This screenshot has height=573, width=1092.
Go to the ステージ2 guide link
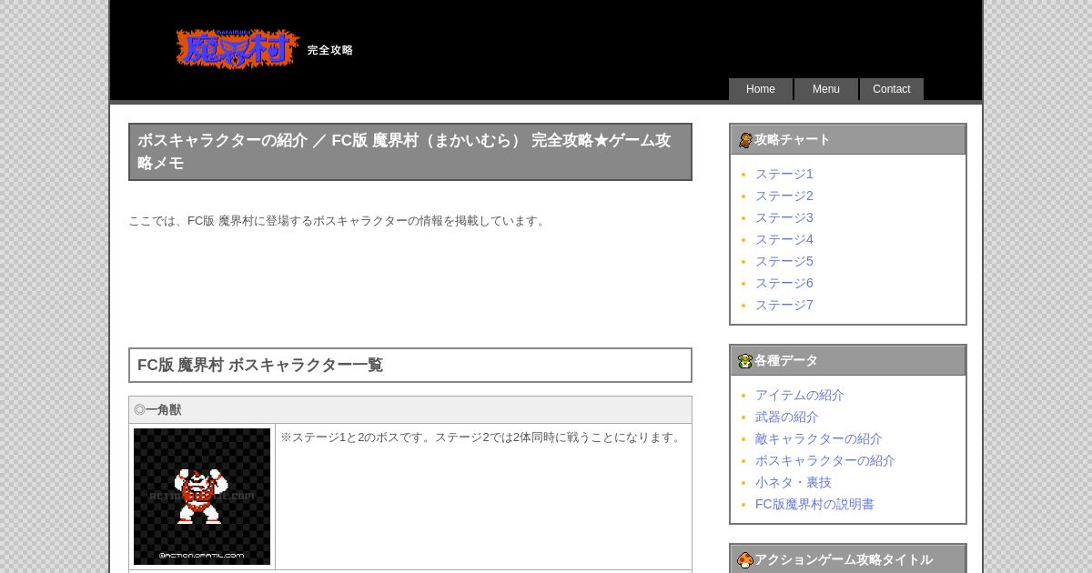point(784,196)
